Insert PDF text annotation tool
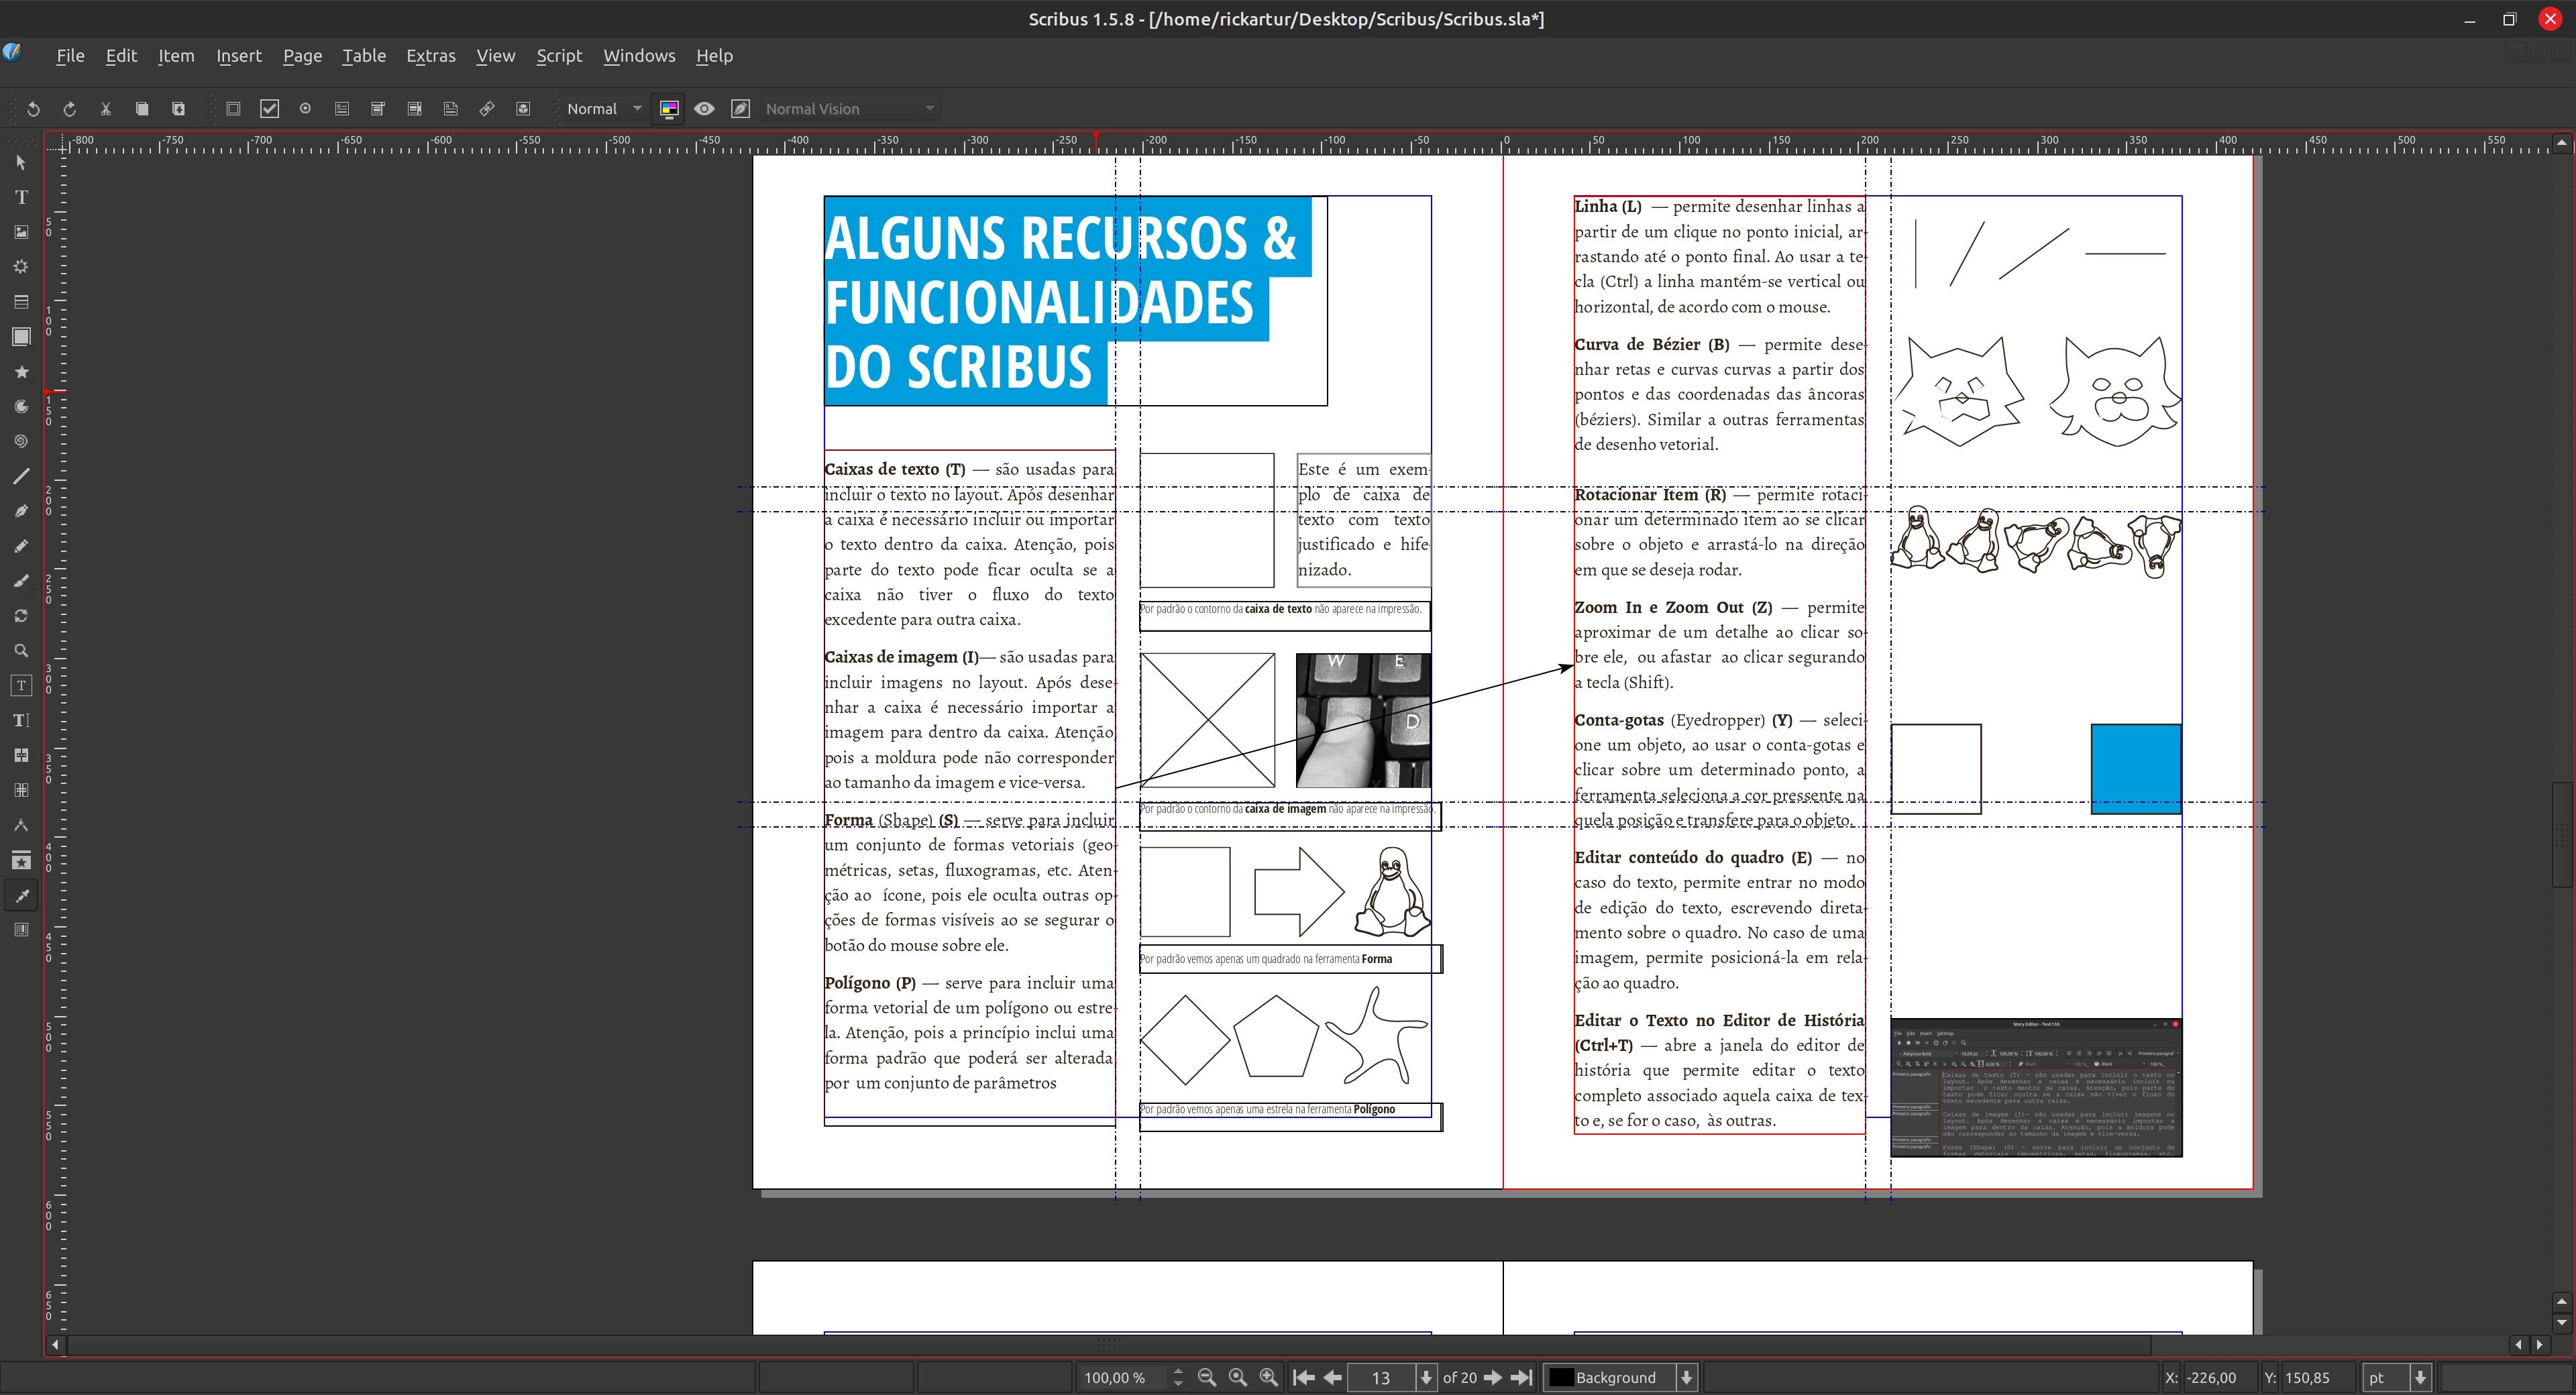The image size is (2576, 1395). pyautogui.click(x=451, y=109)
